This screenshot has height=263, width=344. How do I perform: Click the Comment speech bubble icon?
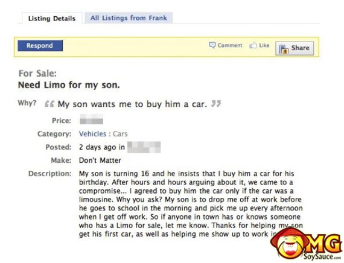(x=212, y=45)
